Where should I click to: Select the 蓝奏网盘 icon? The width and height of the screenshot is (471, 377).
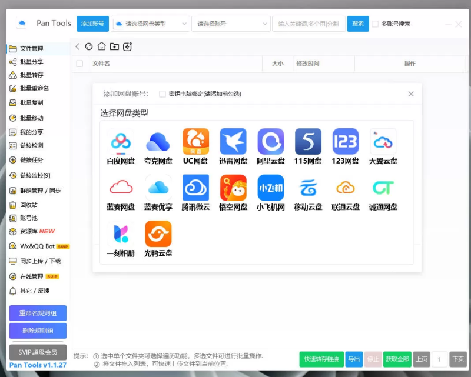pyautogui.click(x=121, y=188)
